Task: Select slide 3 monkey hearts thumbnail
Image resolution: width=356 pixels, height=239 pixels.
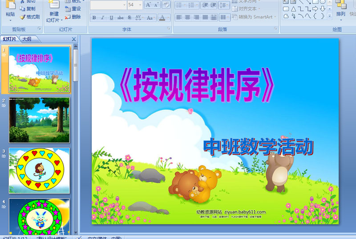Action: click(39, 170)
